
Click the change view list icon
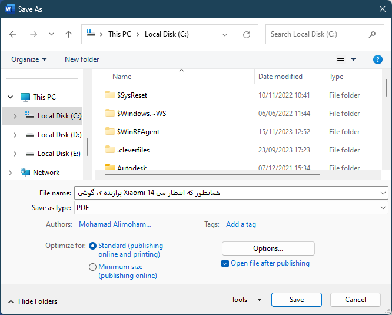(341, 59)
